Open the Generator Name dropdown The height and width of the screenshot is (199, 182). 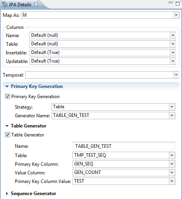click(172, 115)
